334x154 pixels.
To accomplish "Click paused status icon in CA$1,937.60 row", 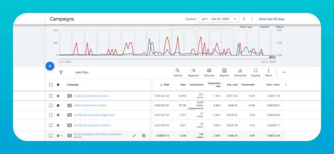I will pos(58,115).
